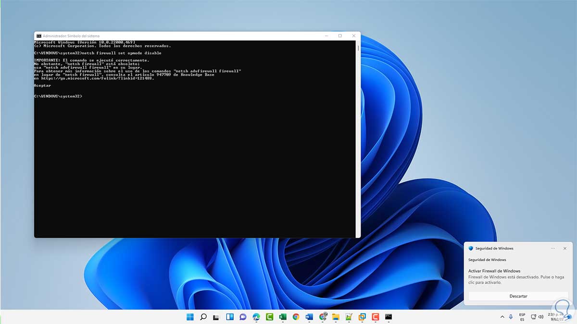Open the Windows Start menu

pos(190,317)
